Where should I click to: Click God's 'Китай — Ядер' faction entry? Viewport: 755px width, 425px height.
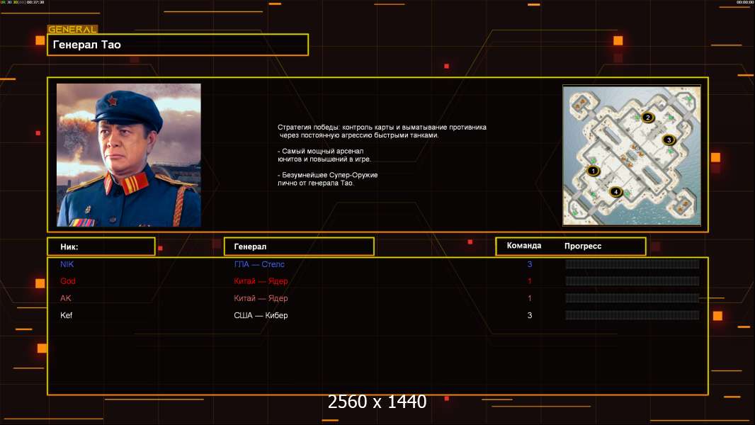pos(261,281)
